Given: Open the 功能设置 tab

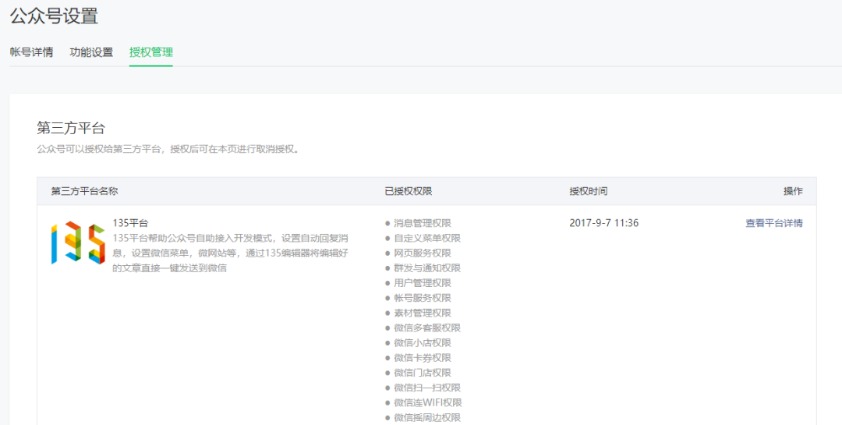Looking at the screenshot, I should pos(91,53).
